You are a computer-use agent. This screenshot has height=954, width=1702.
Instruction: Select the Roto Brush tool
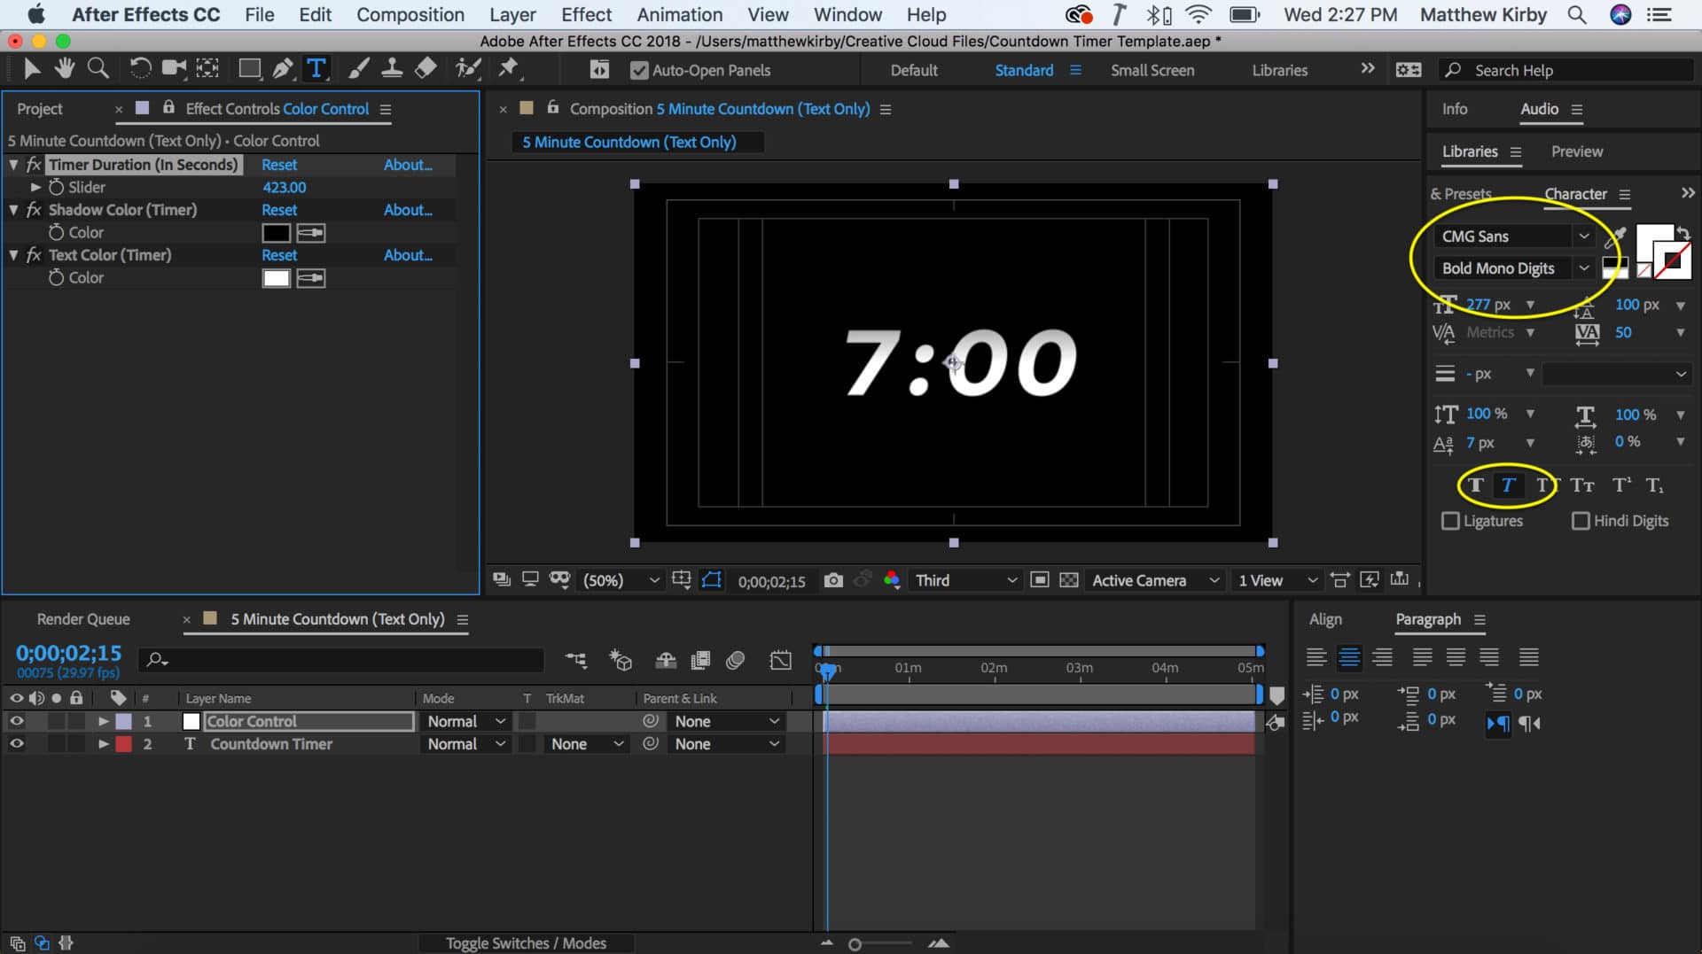click(467, 68)
